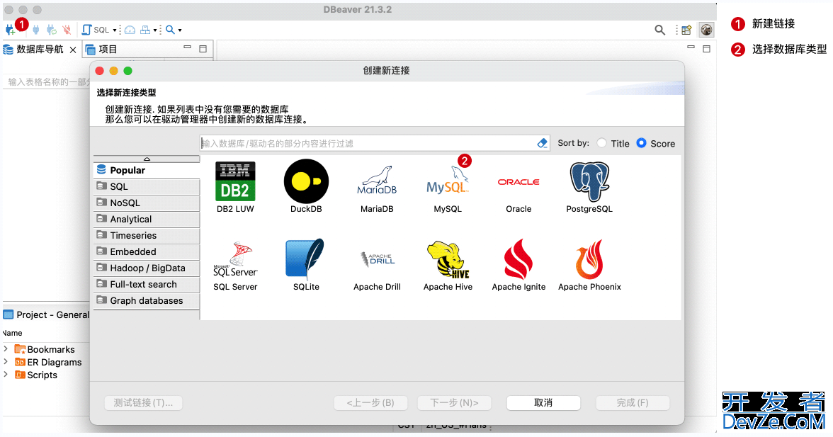Select the NoSQL category

tap(147, 203)
